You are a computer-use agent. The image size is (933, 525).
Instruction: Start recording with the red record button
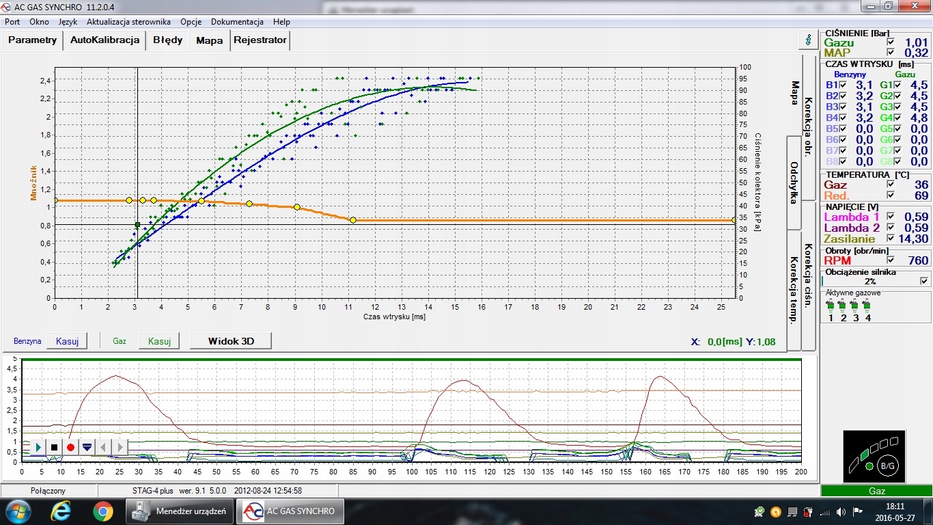[70, 447]
